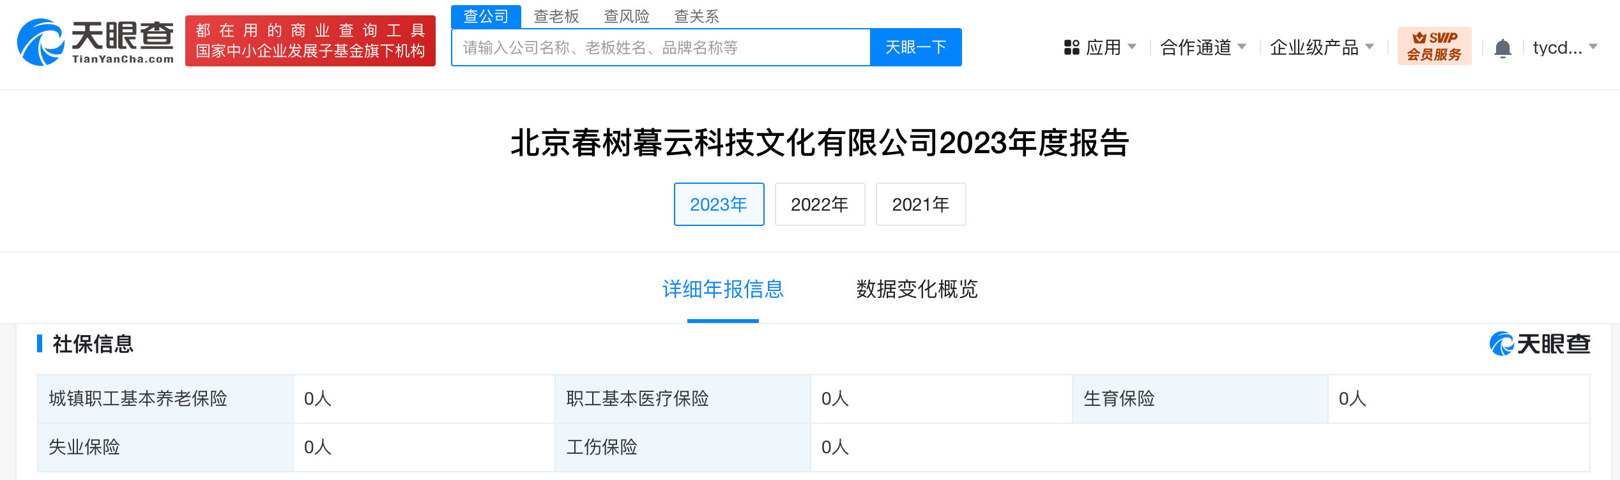This screenshot has width=1620, height=480.
Task: Select the 2021年 report year
Action: pos(921,204)
